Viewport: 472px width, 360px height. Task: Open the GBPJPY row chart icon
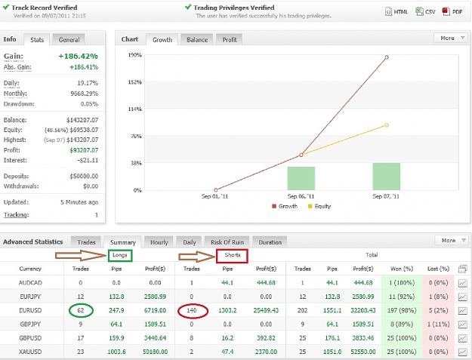463,325
